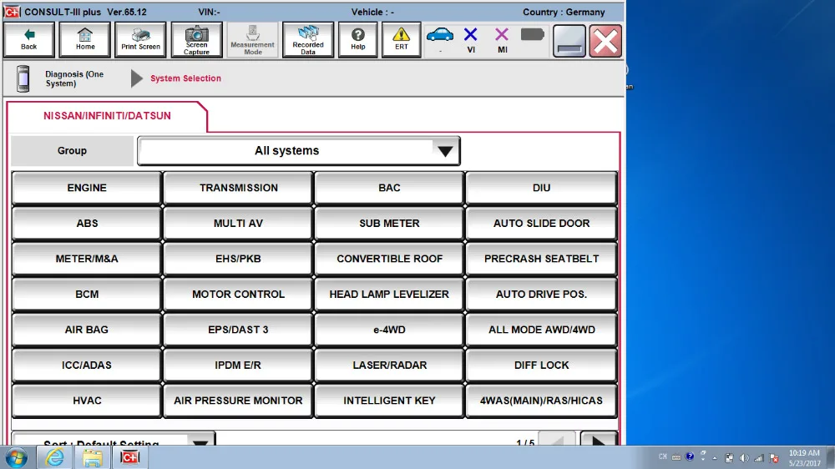The image size is (835, 469).
Task: Click the Back arrow toolbar button
Action: [28, 39]
